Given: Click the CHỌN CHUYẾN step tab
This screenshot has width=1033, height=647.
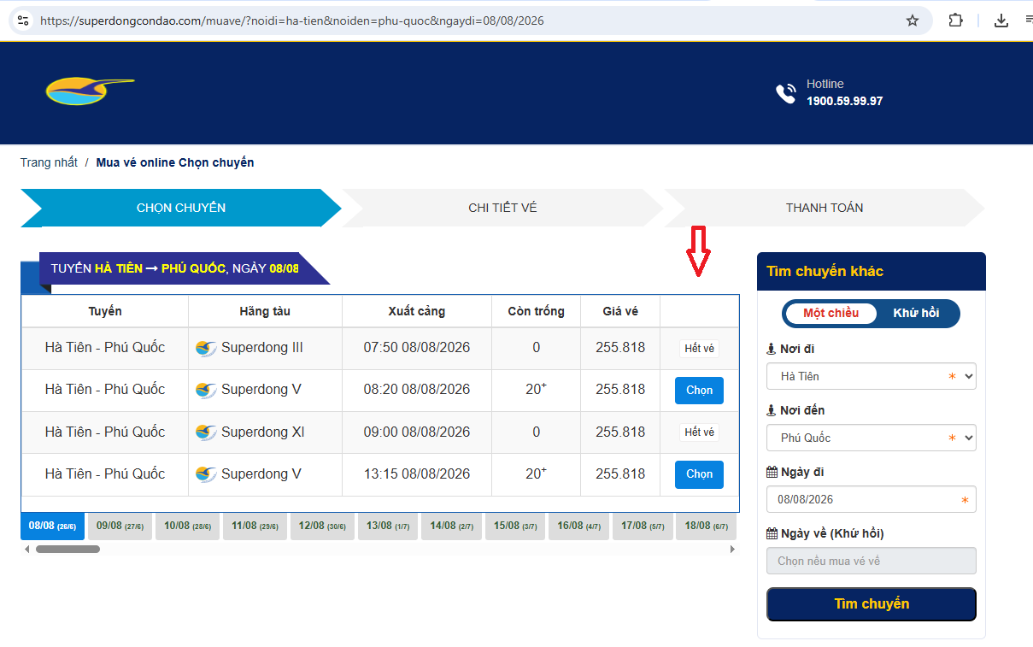Looking at the screenshot, I should [x=181, y=208].
